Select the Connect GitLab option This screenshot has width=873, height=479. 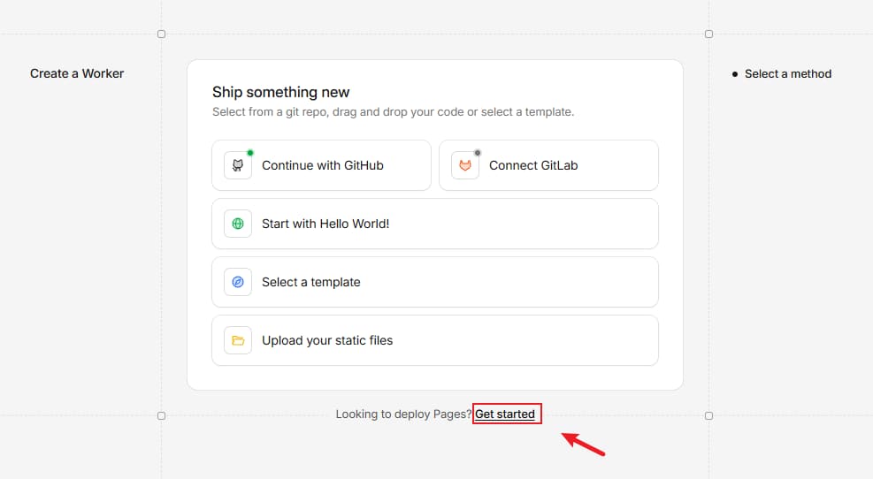(533, 165)
